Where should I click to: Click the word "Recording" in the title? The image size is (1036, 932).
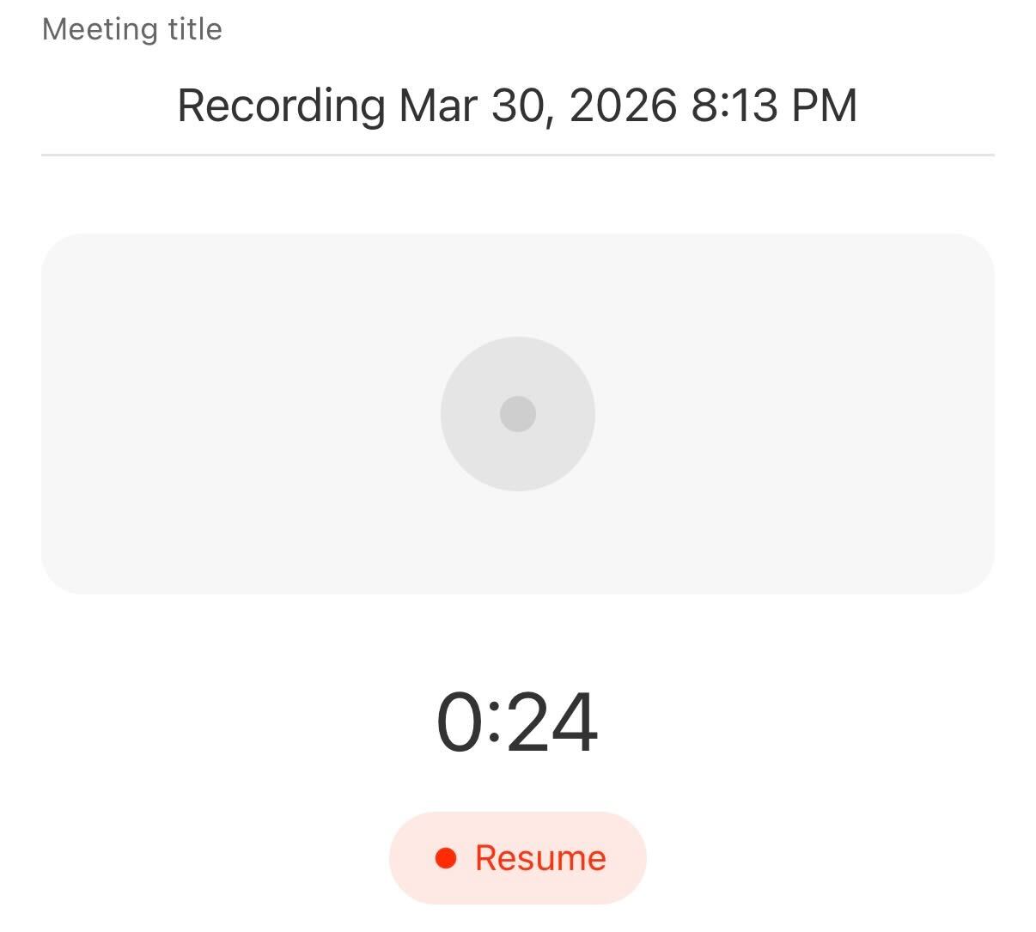(x=280, y=107)
